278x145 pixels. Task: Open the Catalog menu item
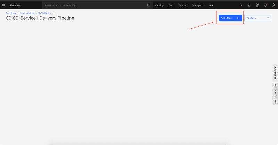tap(159, 5)
